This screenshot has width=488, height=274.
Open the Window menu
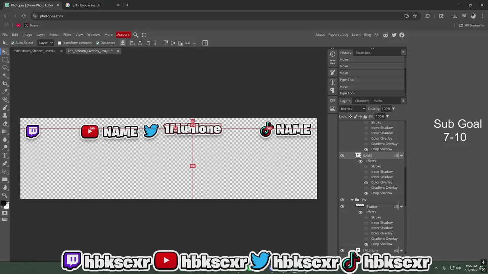pyautogui.click(x=93, y=35)
